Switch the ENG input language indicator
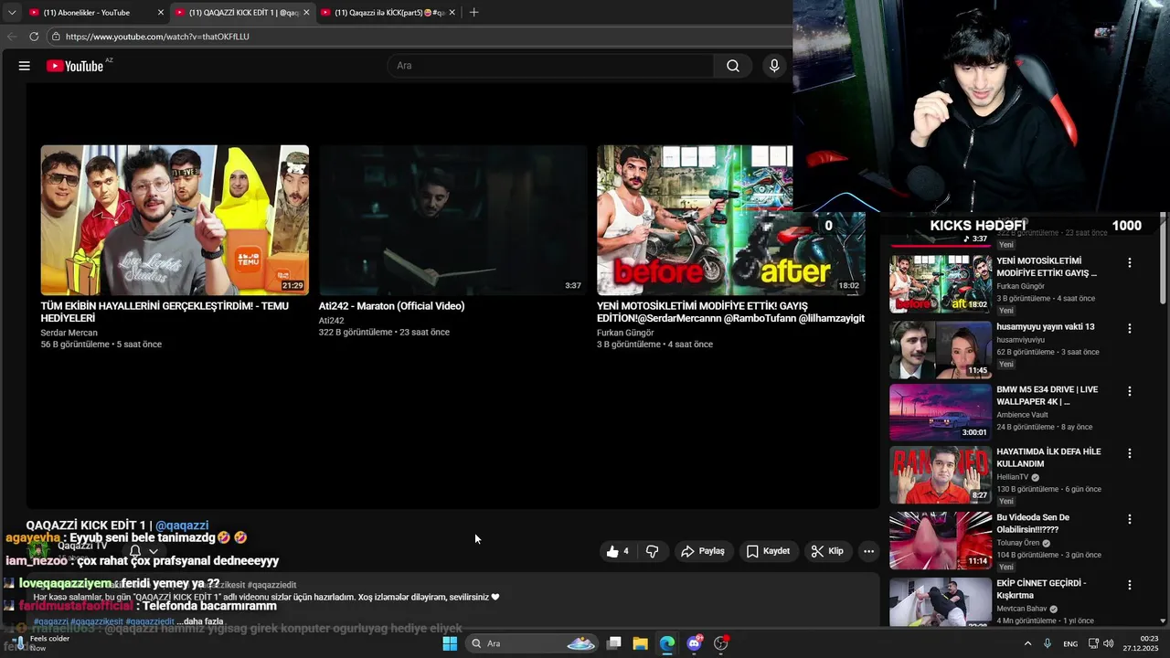This screenshot has width=1170, height=658. point(1069,643)
